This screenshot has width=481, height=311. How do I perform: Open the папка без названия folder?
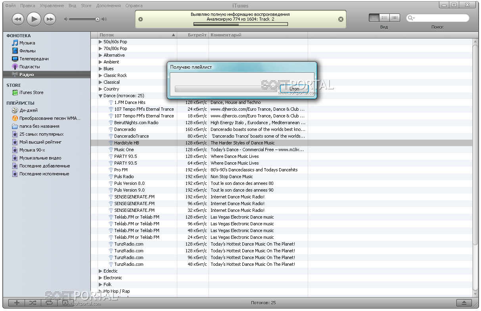pos(39,126)
